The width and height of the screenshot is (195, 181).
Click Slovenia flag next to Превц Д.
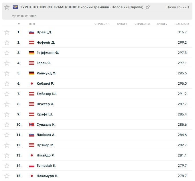pyautogui.click(x=32, y=32)
